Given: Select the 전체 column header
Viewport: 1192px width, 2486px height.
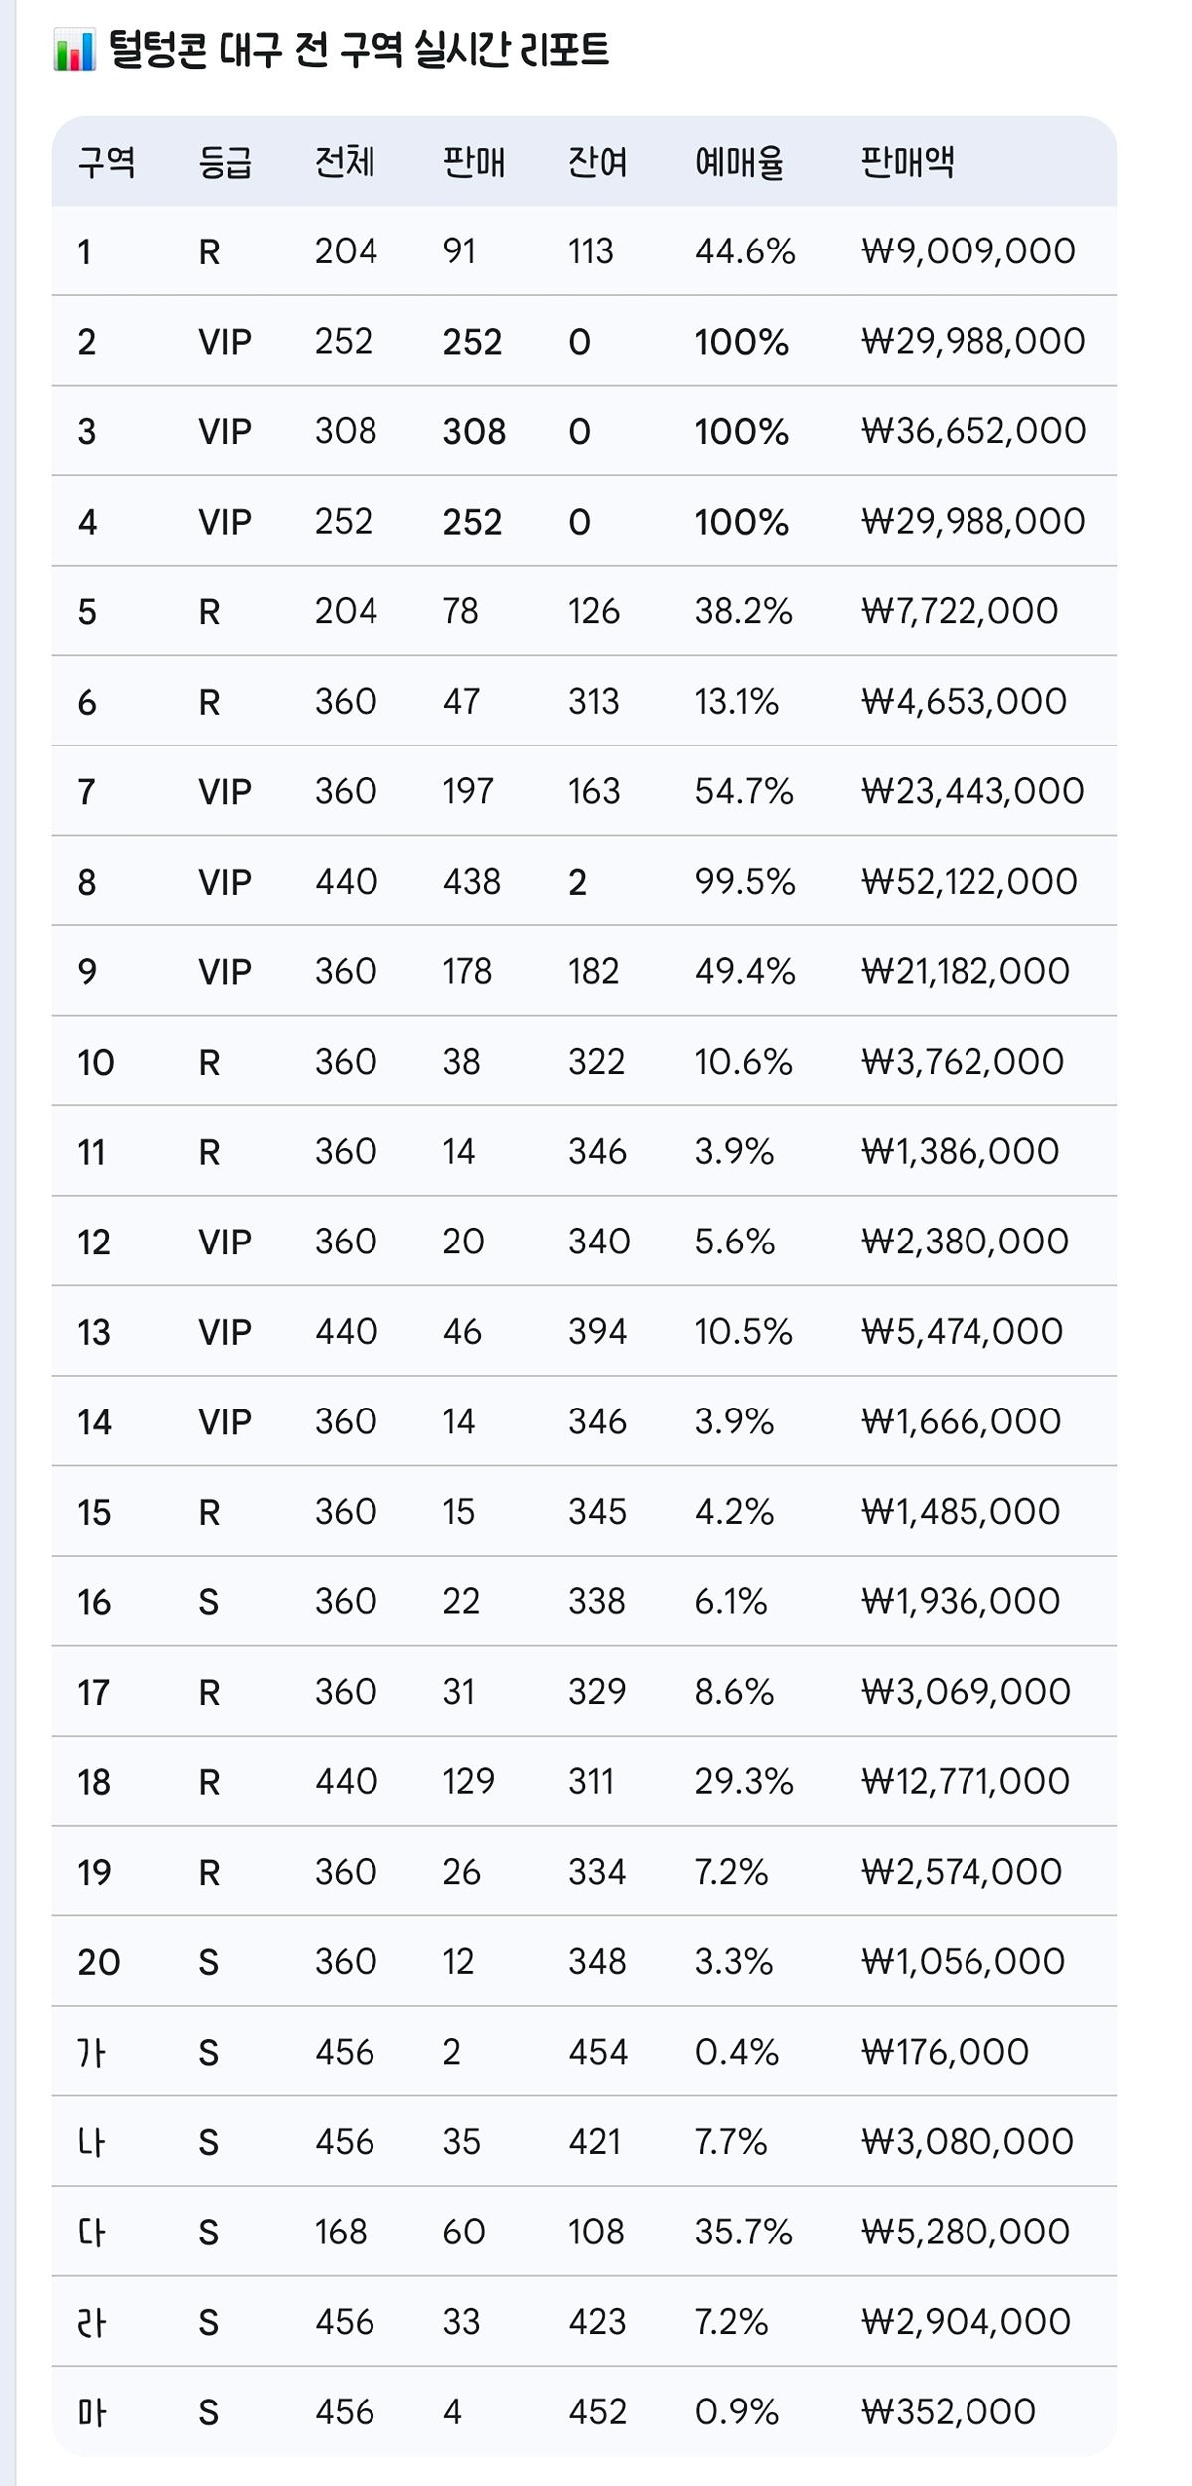Looking at the screenshot, I should 345,162.
